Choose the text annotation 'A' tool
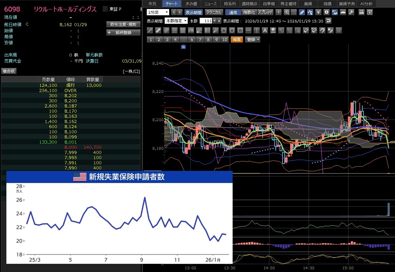 click(x=265, y=30)
